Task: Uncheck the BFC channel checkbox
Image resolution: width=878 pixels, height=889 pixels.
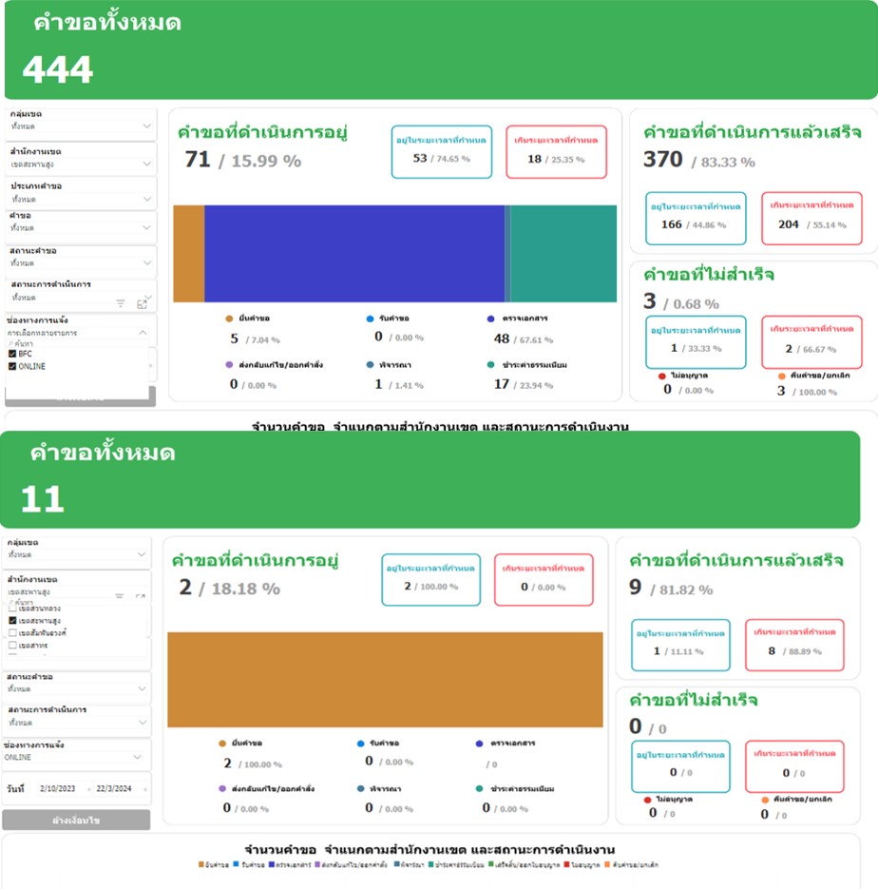Action: (x=12, y=354)
